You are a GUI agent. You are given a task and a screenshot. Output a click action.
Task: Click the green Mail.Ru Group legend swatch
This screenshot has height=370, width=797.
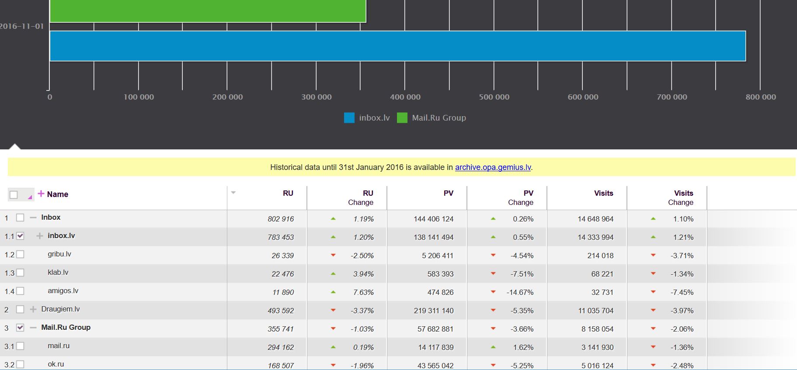[402, 118]
